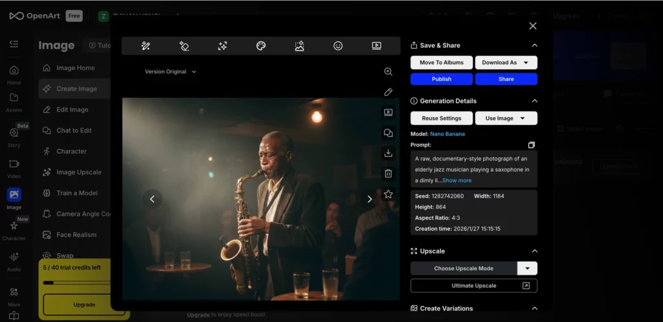The image size is (663, 322).
Task: Click the zoom in magnifier icon
Action: 388,72
